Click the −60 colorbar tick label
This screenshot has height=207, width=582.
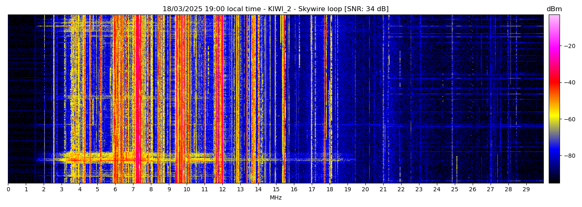(568, 119)
